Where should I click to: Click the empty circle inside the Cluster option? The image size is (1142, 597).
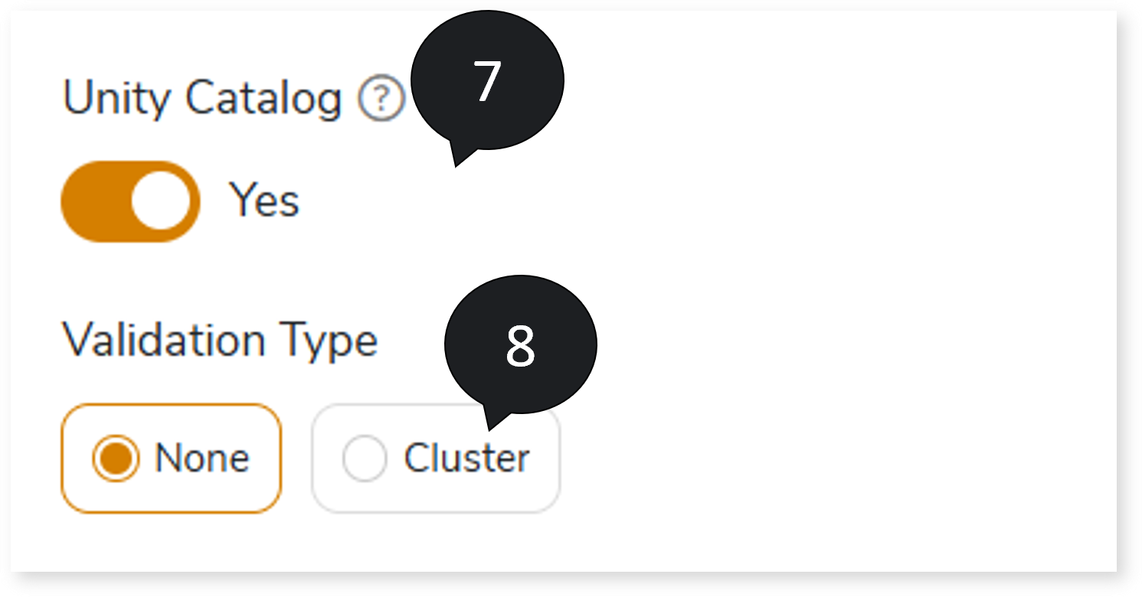(x=365, y=459)
